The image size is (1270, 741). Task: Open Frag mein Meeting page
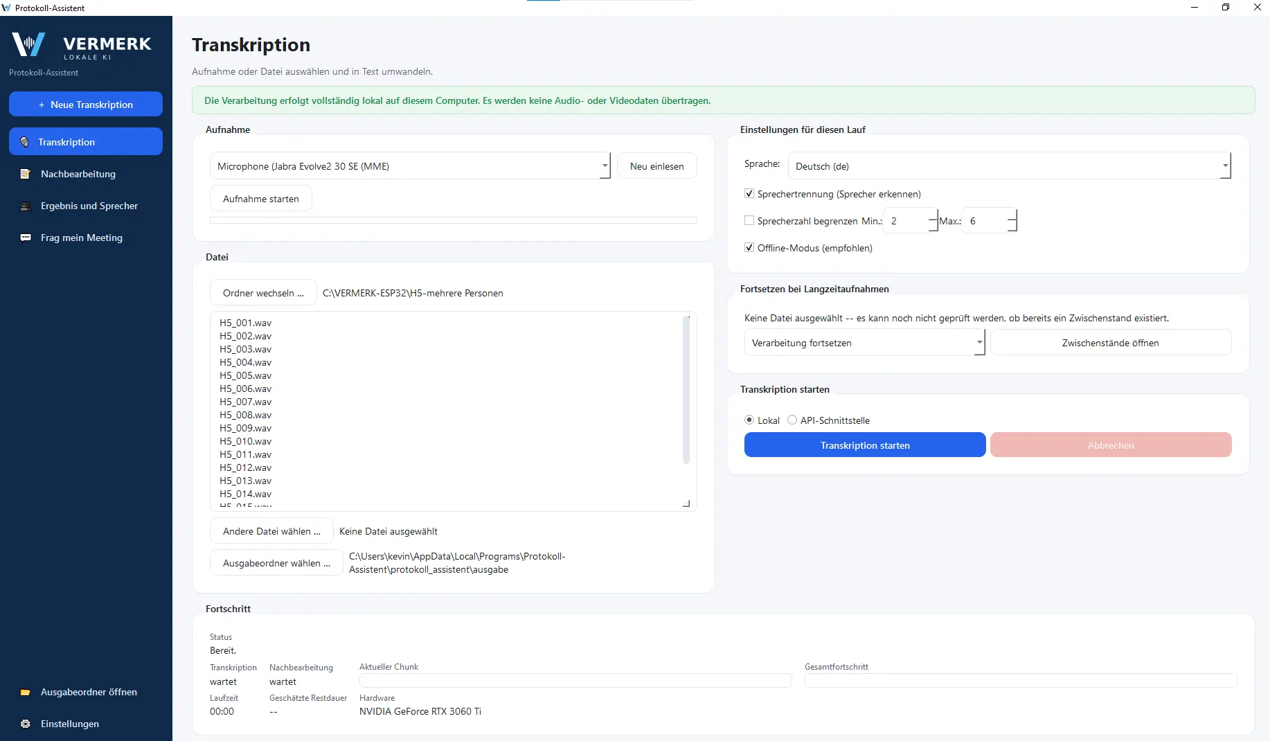click(x=86, y=238)
